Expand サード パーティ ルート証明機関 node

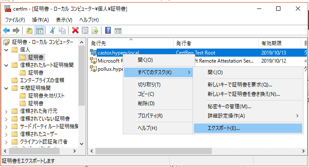(6, 127)
